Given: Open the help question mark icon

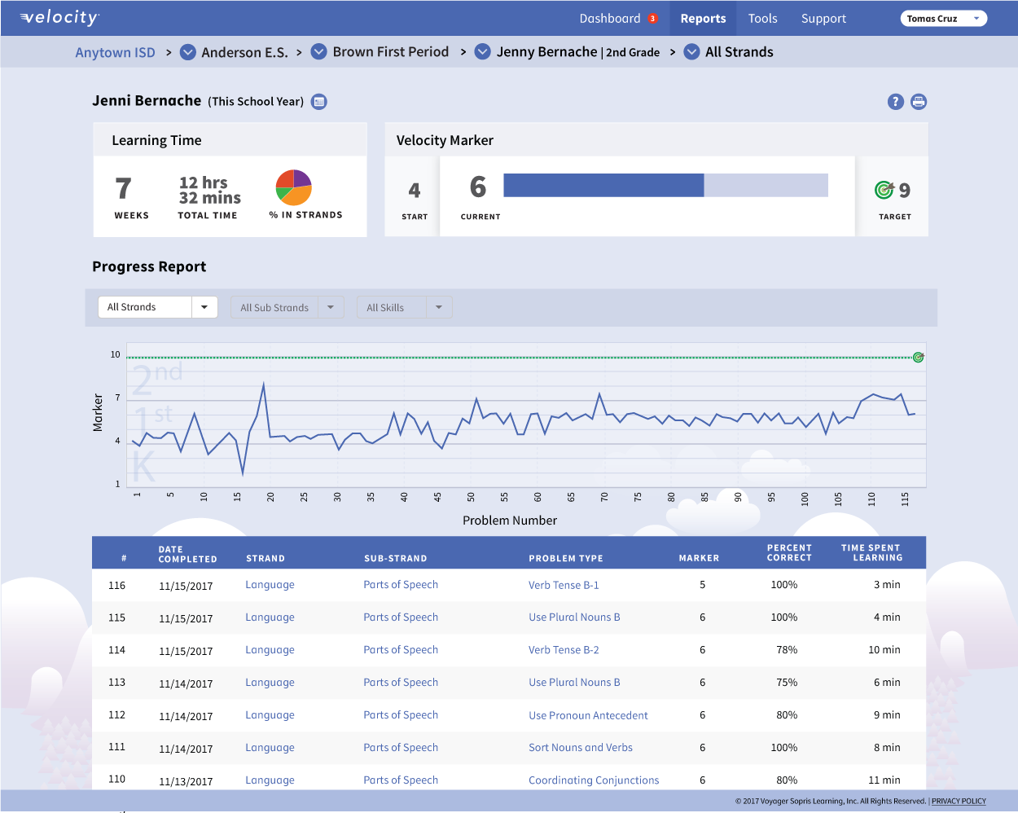Looking at the screenshot, I should [896, 102].
